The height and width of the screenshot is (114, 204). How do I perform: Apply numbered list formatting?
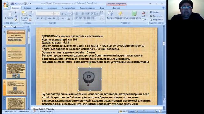click(83, 13)
